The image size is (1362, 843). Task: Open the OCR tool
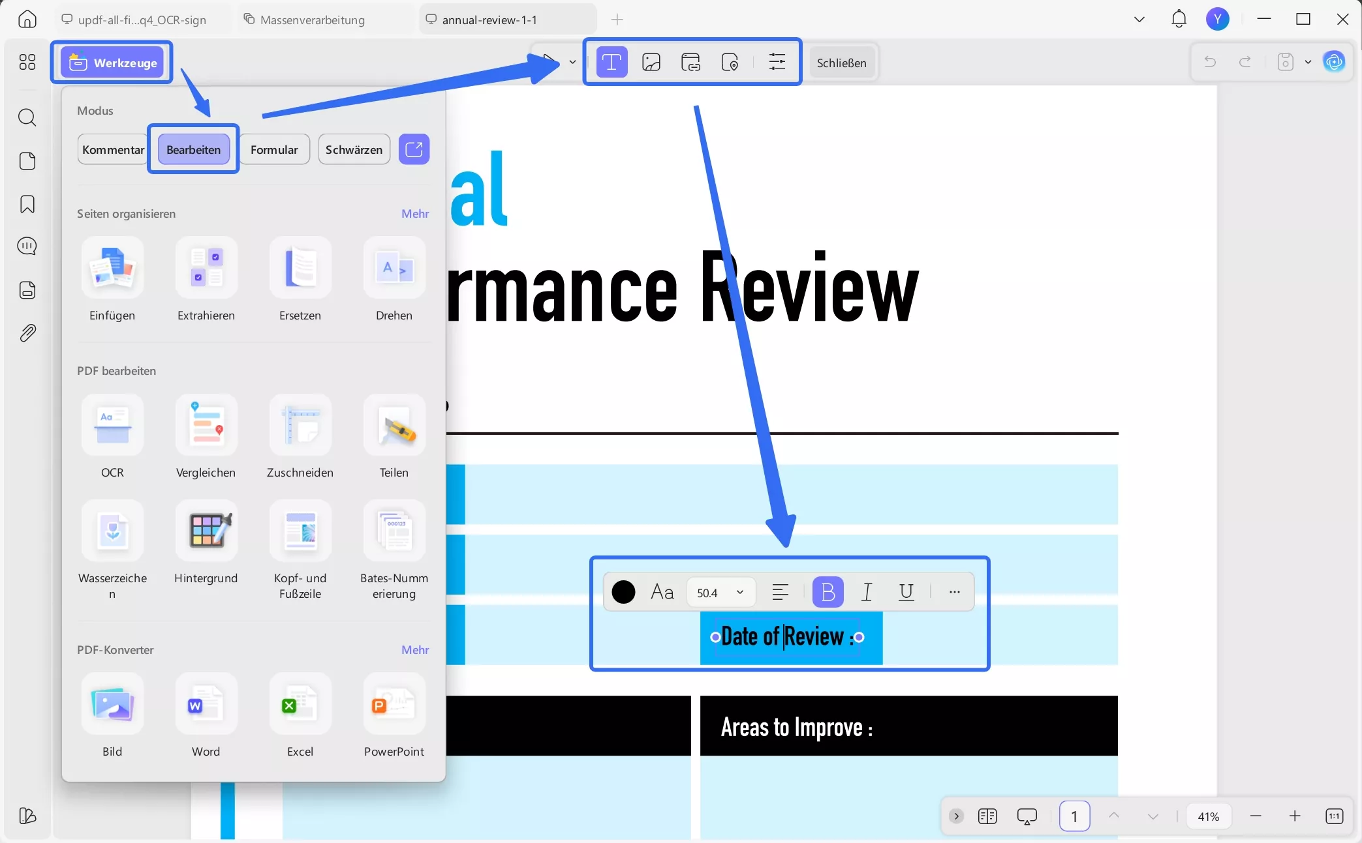[x=112, y=425]
